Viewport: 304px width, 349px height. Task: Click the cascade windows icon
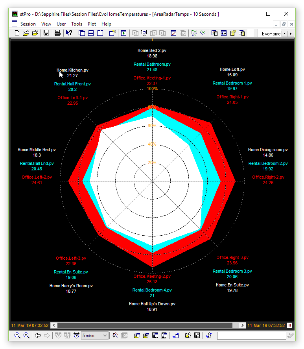pos(82,33)
